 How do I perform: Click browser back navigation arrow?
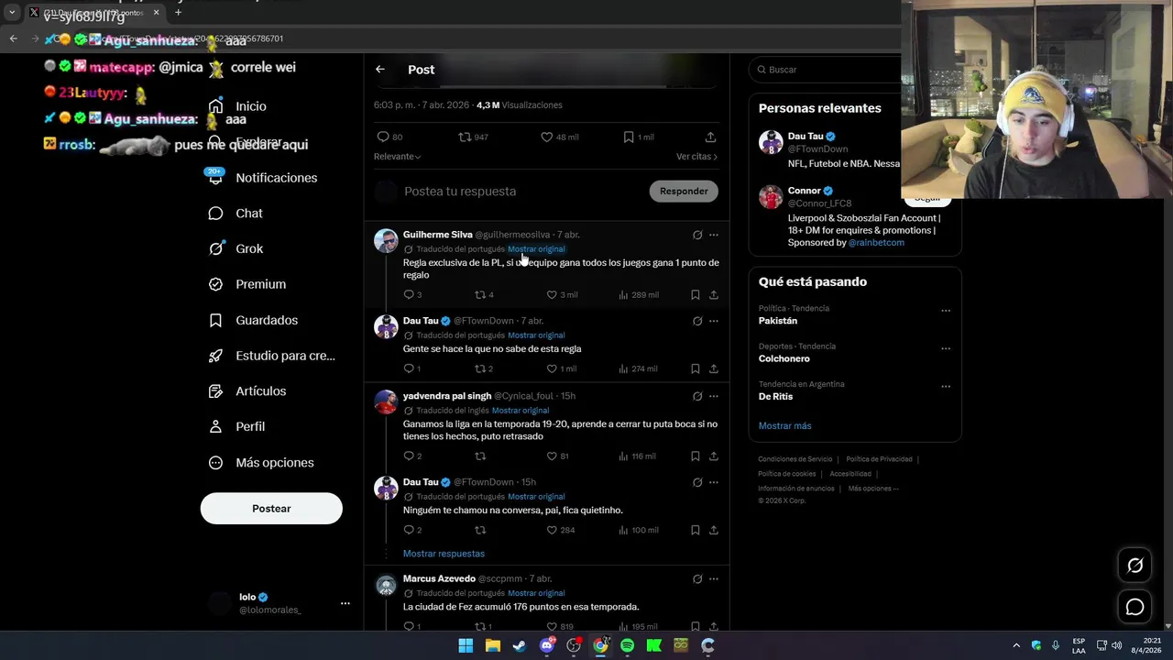(13, 38)
